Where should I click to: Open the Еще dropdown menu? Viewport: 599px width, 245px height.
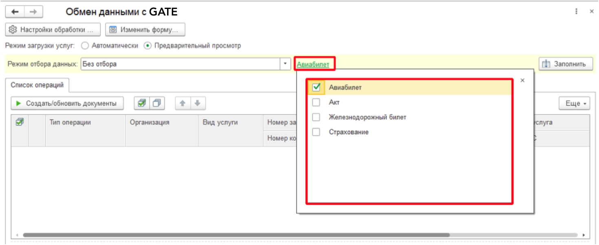click(x=575, y=103)
